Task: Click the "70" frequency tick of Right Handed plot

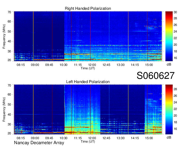Action: pos(9,12)
